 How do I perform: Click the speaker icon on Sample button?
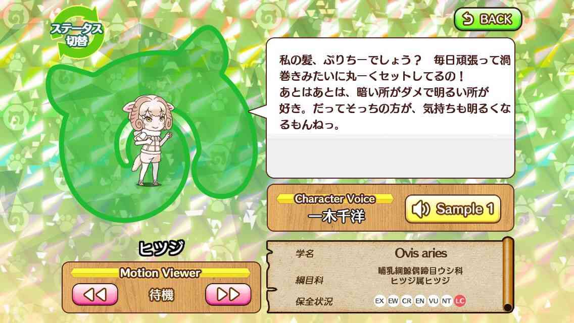[x=420, y=209]
